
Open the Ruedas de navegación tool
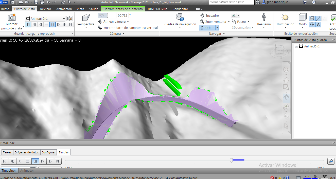[x=180, y=17]
